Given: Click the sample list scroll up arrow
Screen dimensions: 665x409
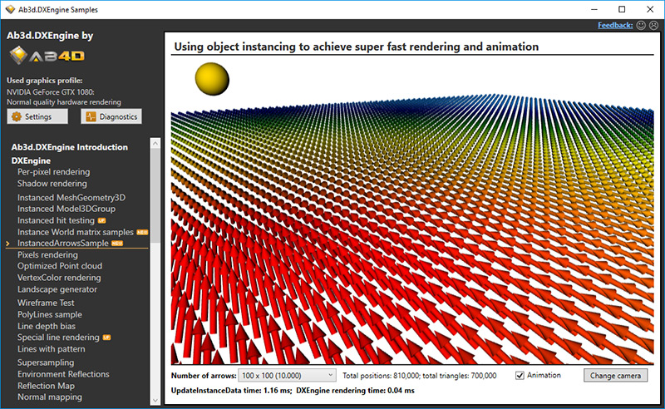Looking at the screenshot, I should [x=155, y=144].
